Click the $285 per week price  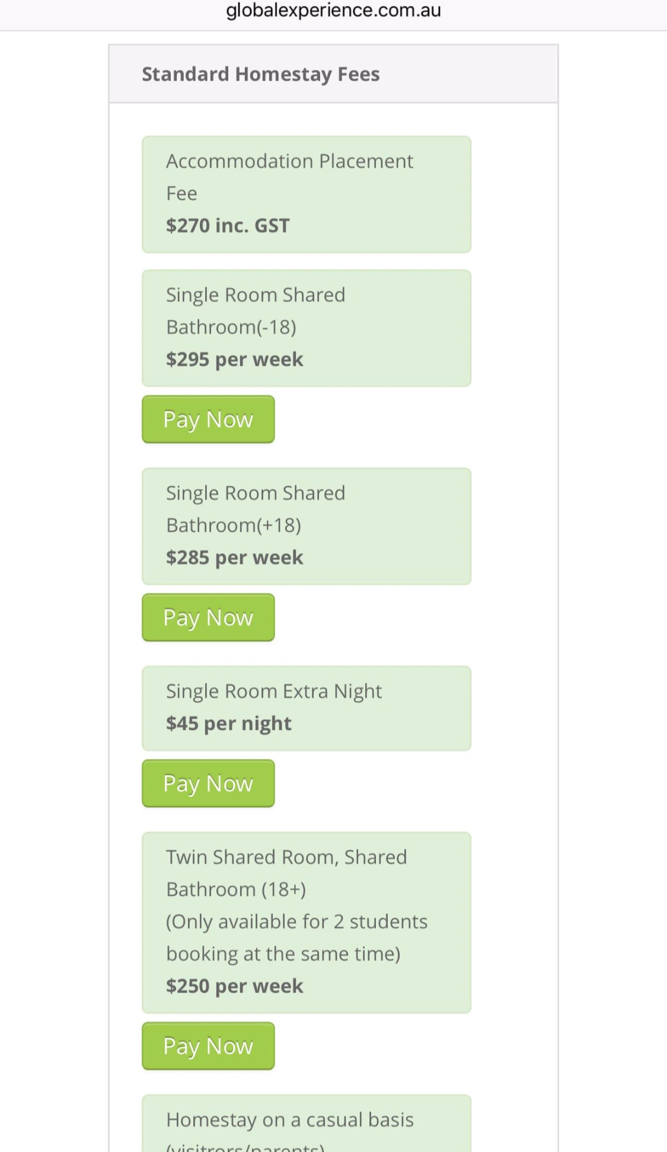pos(234,557)
